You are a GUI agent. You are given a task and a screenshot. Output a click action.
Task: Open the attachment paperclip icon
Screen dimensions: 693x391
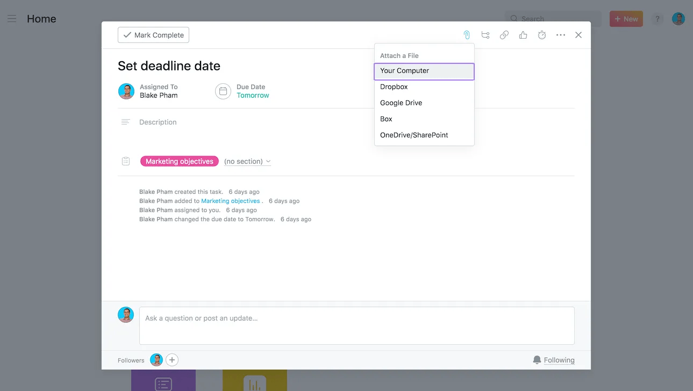pyautogui.click(x=467, y=34)
